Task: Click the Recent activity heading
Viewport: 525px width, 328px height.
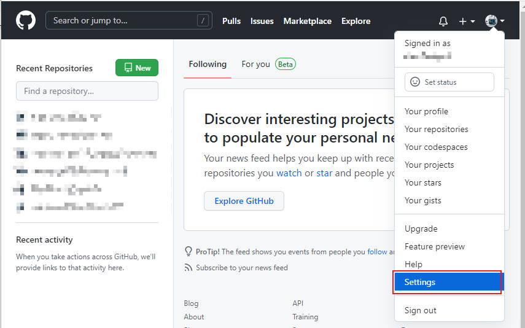Action: click(x=44, y=240)
